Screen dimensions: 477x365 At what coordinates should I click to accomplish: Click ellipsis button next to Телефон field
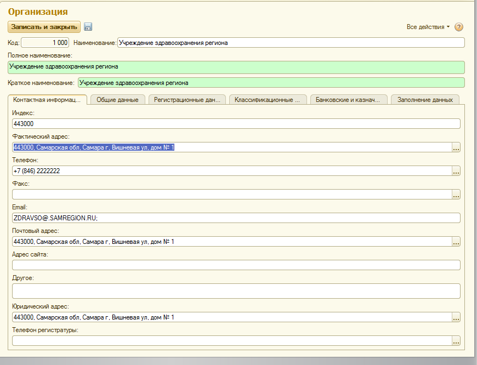point(456,171)
